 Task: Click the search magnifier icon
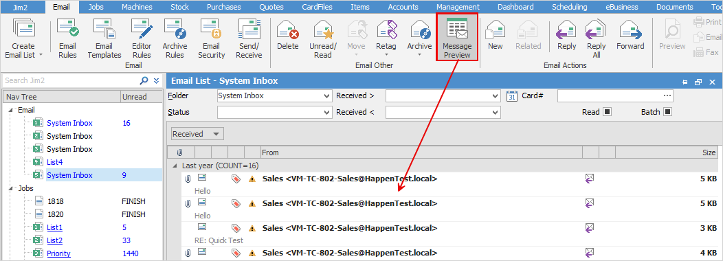144,80
